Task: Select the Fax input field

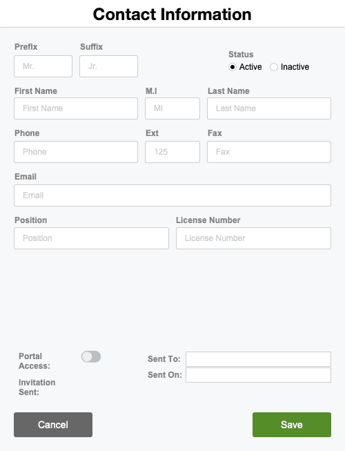Action: [269, 151]
